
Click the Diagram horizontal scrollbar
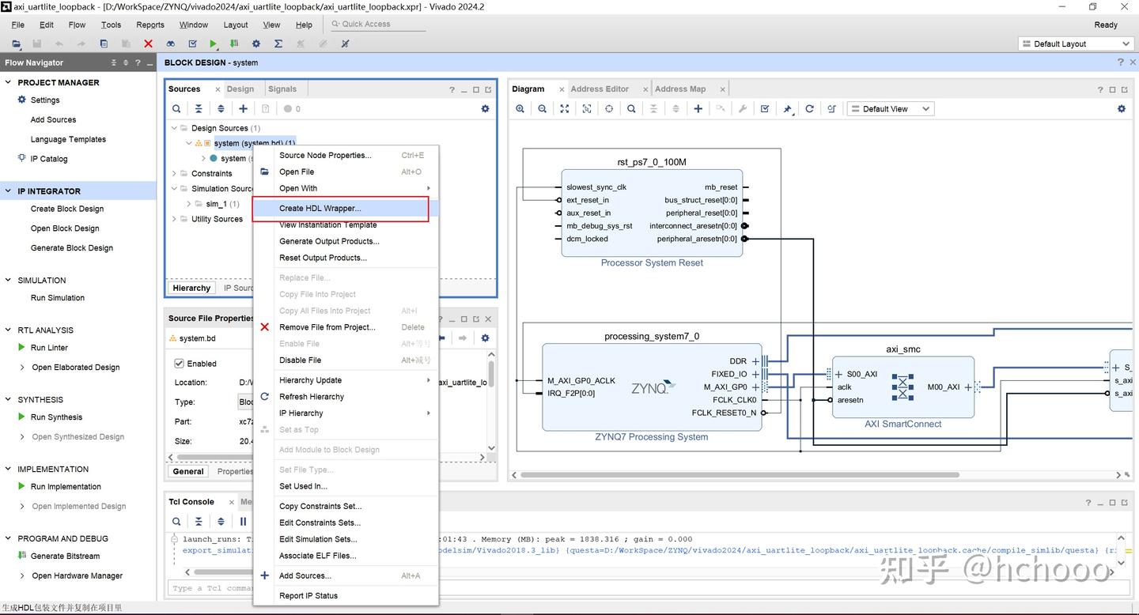pos(740,475)
